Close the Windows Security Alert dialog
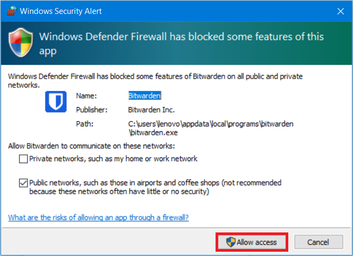The height and width of the screenshot is (256, 353). 341,11
